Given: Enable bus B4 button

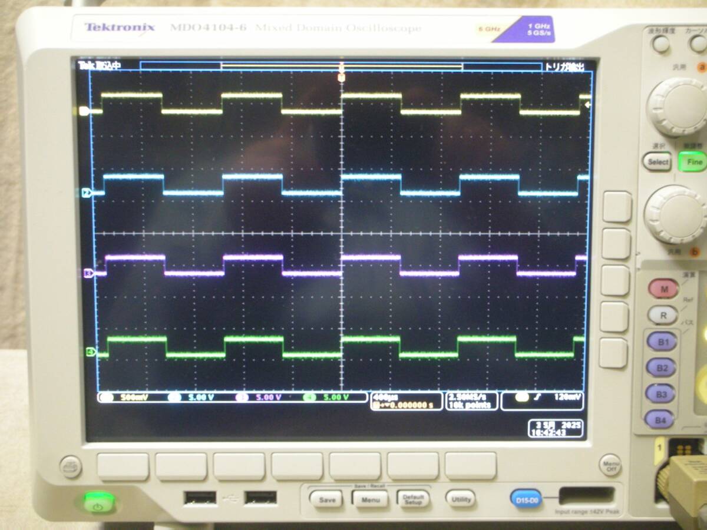Looking at the screenshot, I should [659, 419].
